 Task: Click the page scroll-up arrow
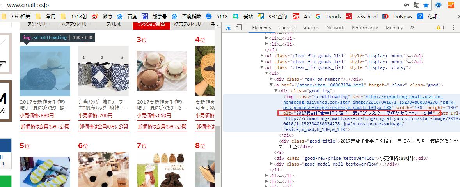(217, 26)
